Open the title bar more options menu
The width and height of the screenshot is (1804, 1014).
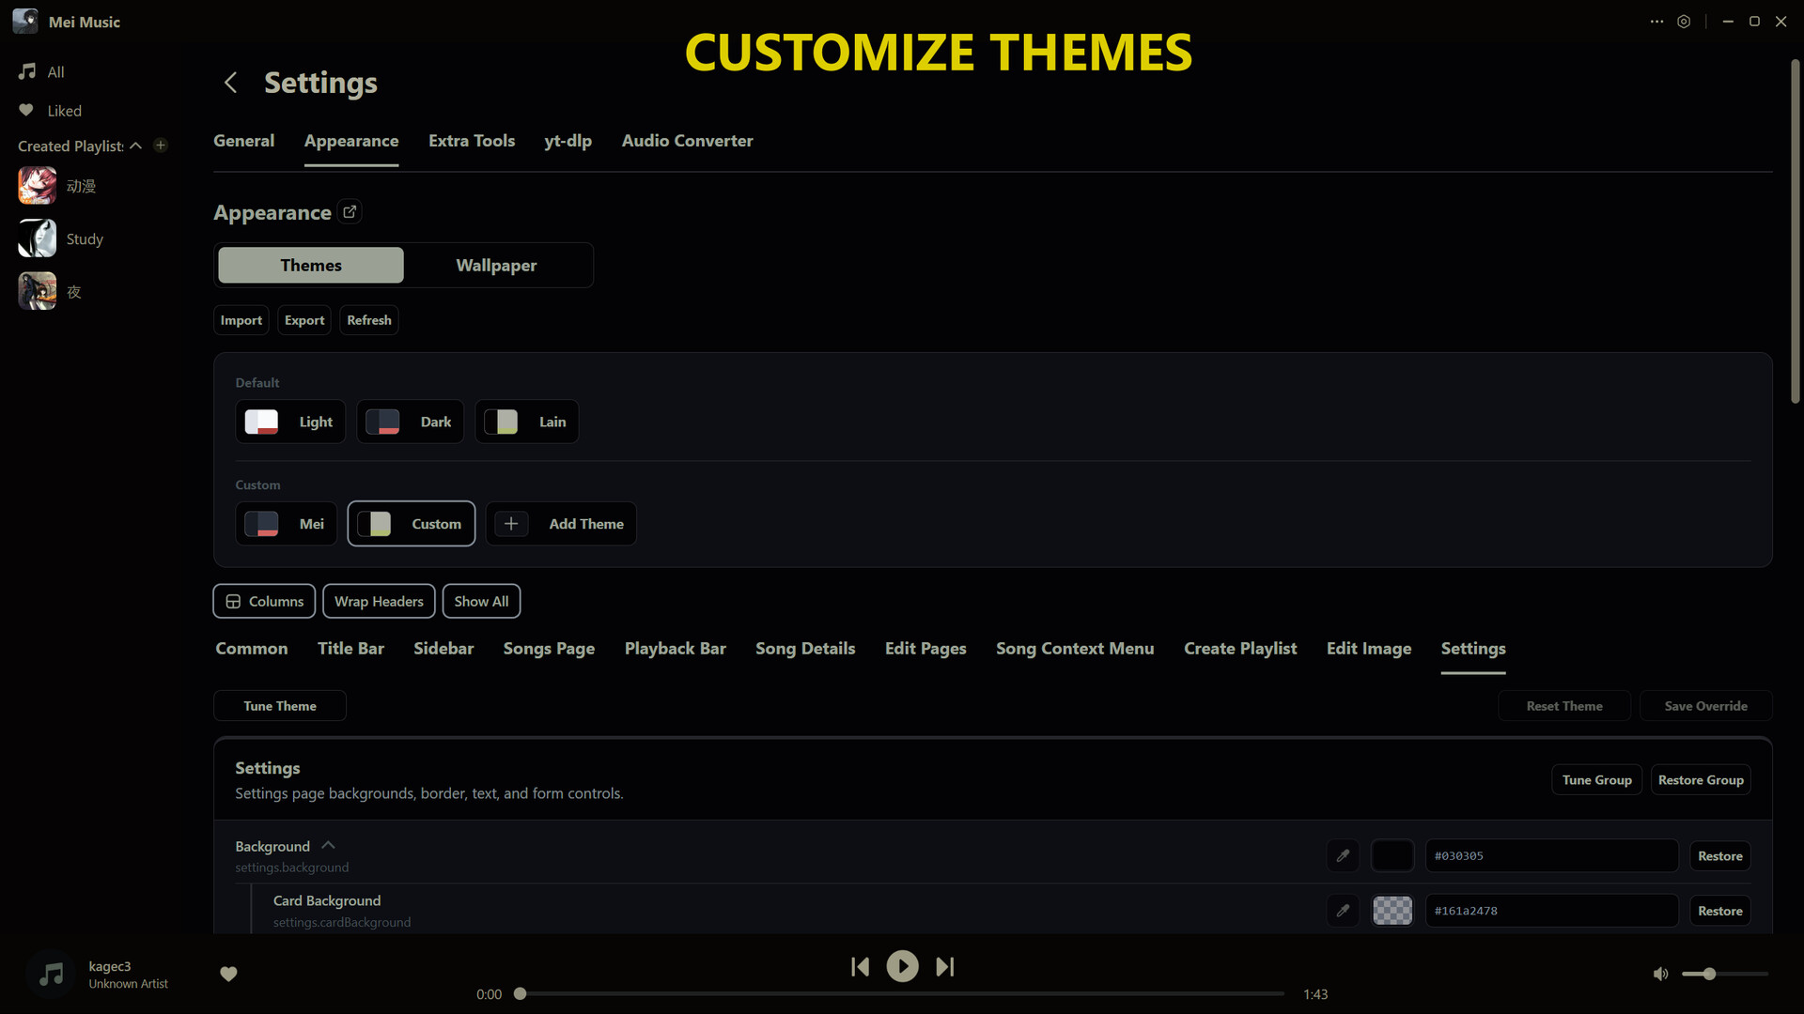(1656, 22)
